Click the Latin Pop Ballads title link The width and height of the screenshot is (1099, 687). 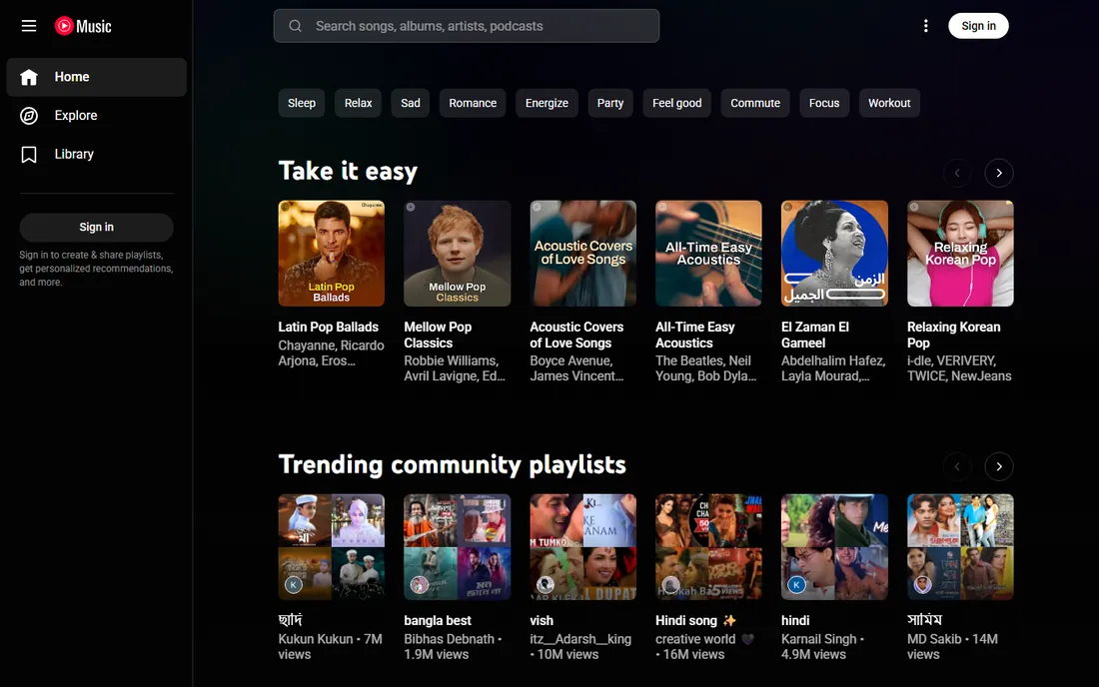point(328,328)
